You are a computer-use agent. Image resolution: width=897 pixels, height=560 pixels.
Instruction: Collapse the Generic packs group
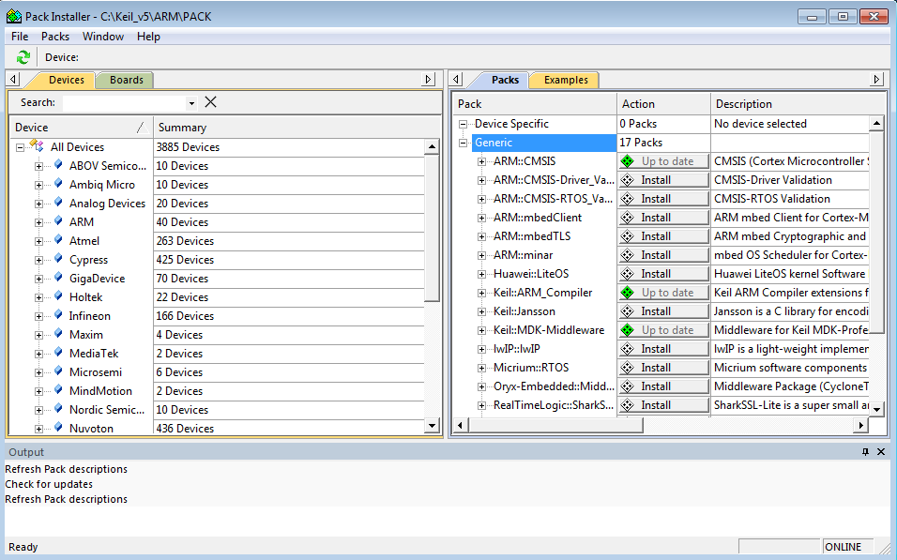click(x=463, y=143)
